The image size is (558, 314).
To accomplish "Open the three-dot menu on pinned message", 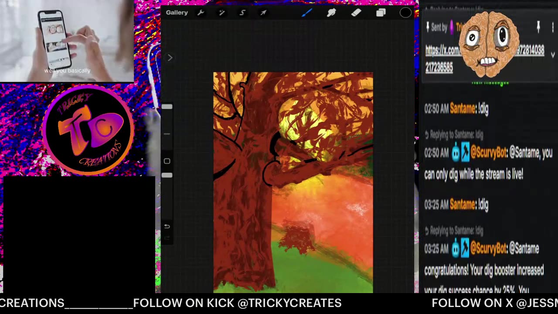I will 553,27.
